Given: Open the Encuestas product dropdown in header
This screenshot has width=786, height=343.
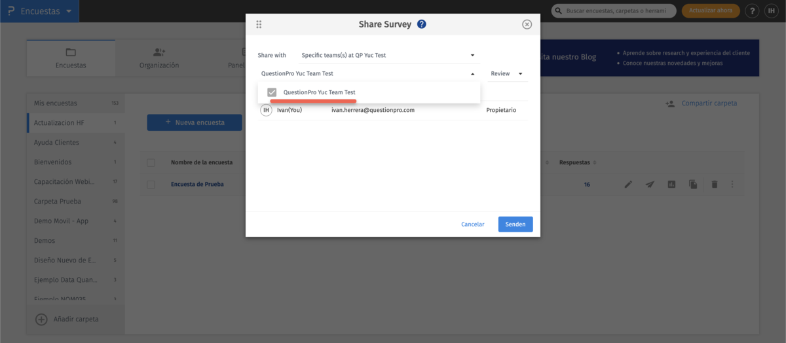Looking at the screenshot, I should tap(46, 11).
